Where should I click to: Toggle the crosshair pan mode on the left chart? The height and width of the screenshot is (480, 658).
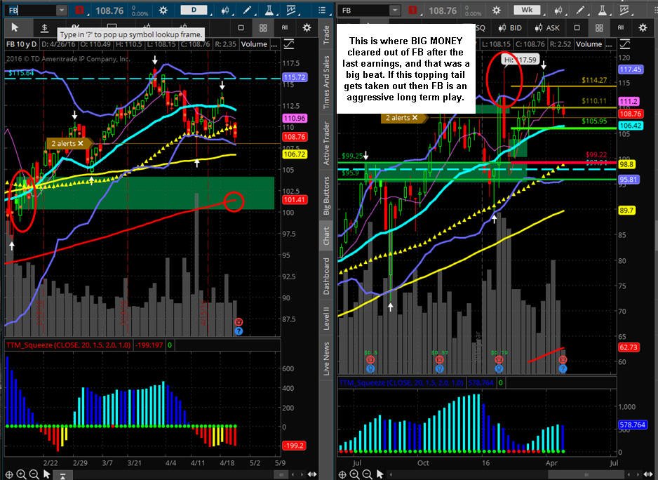[x=9, y=474]
